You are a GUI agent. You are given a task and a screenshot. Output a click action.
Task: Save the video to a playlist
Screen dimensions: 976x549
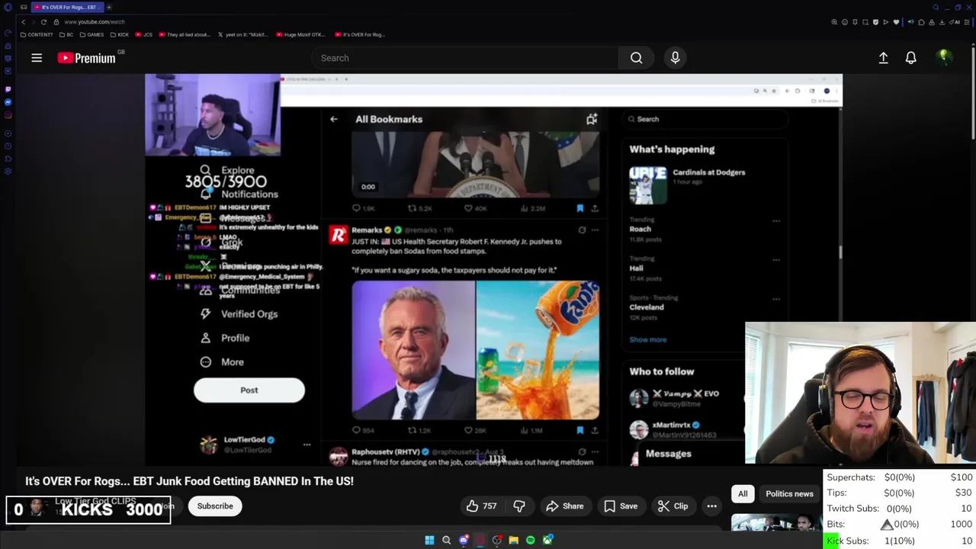[621, 506]
